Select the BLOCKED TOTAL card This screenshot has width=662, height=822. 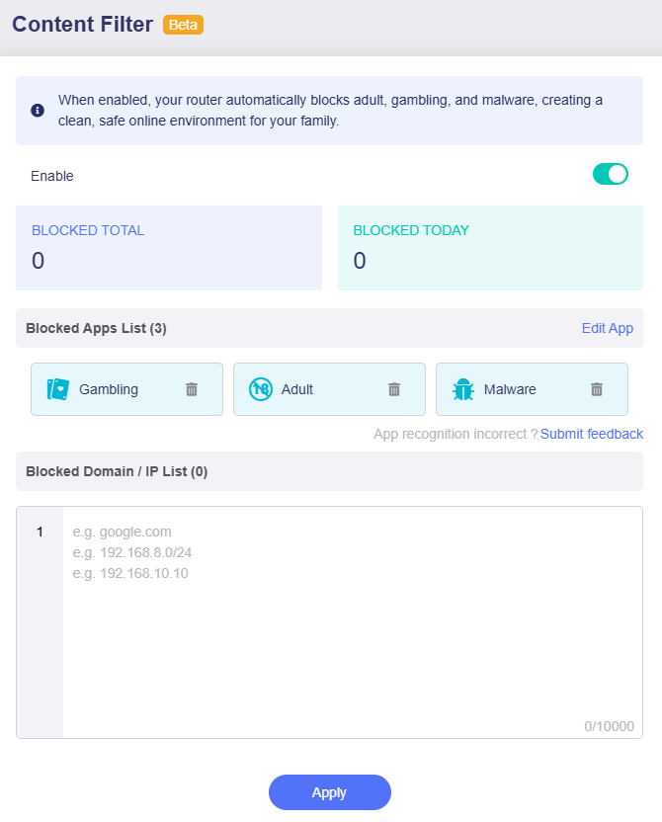coord(168,247)
